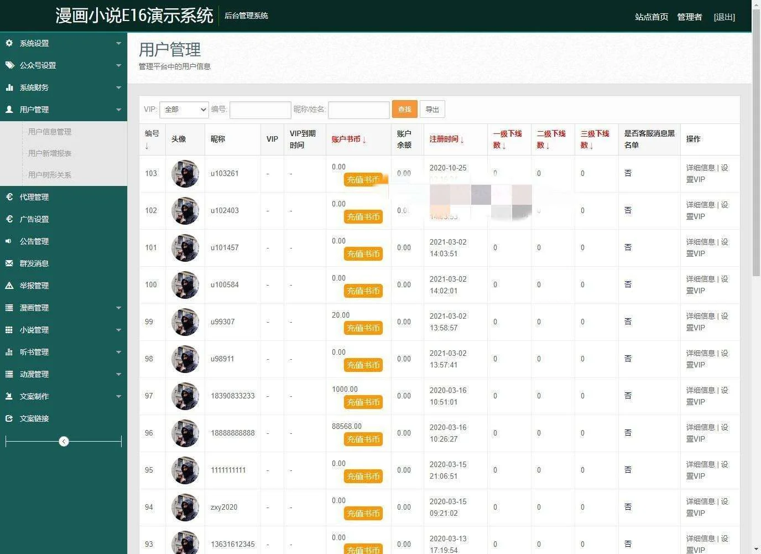Click the tag icon beside 公众号设置
761x554 pixels.
click(9, 65)
